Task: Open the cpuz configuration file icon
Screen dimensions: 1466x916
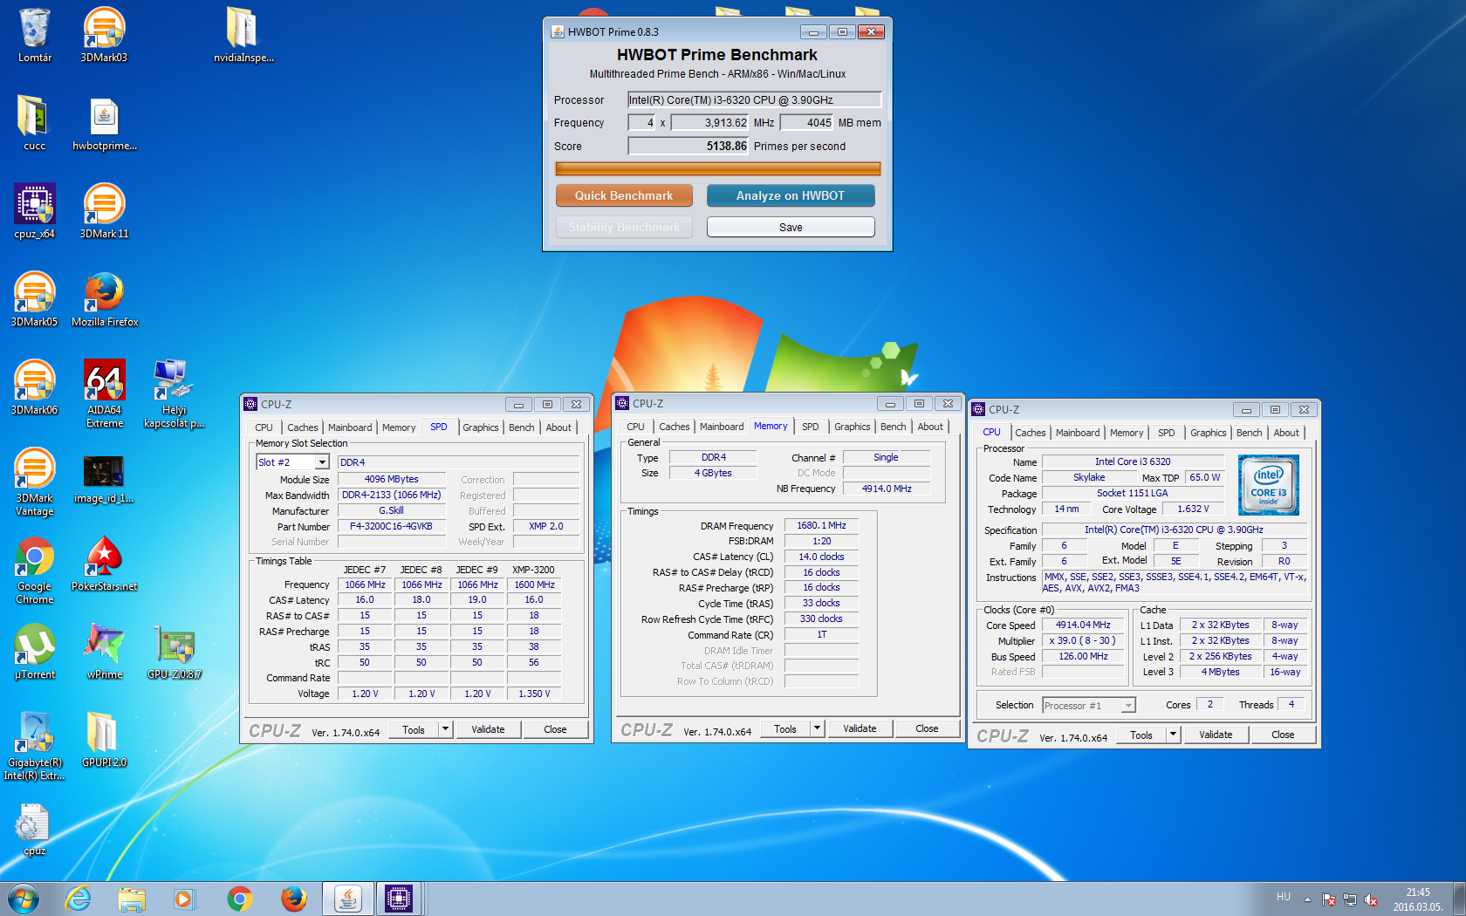Action: (35, 829)
